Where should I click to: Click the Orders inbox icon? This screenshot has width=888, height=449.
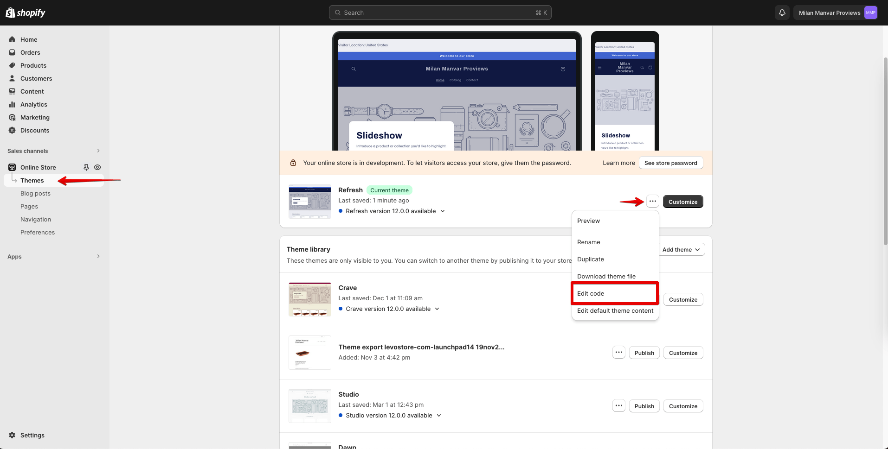[12, 52]
